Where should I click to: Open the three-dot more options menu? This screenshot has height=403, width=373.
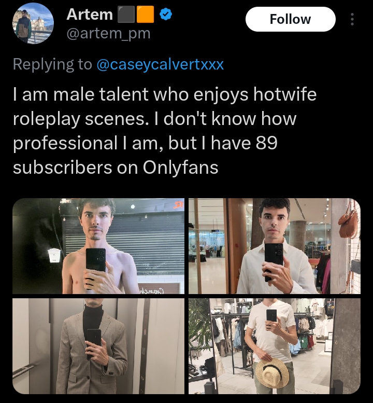[x=352, y=19]
